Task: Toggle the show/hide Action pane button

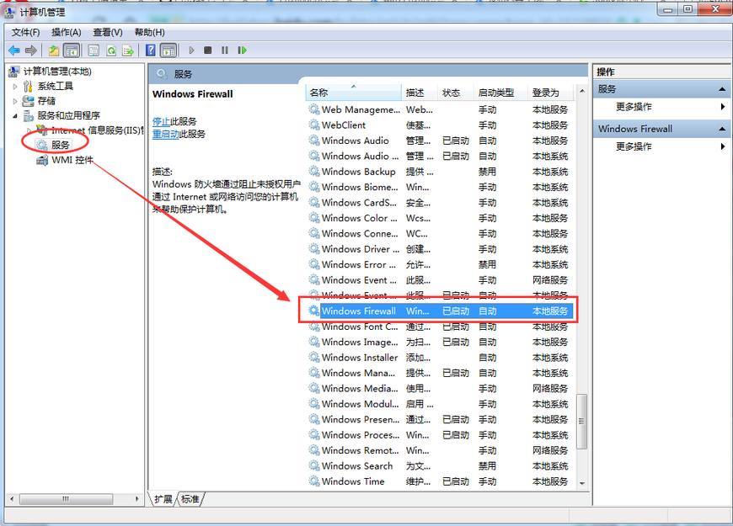Action: coord(169,50)
